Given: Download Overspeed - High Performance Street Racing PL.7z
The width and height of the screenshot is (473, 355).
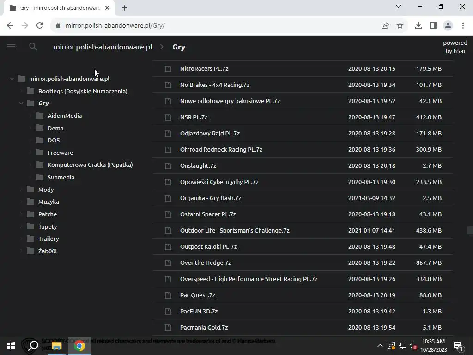Looking at the screenshot, I should 249,279.
